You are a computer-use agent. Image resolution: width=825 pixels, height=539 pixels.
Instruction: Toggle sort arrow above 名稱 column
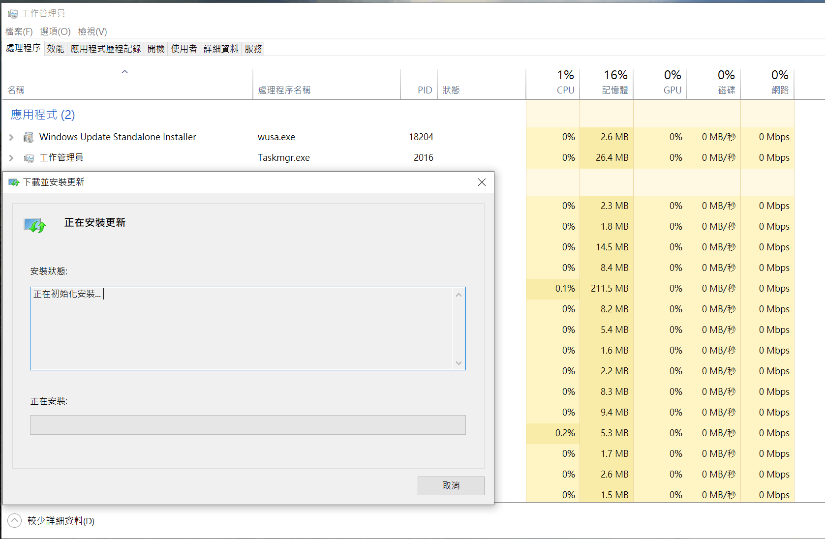(125, 72)
